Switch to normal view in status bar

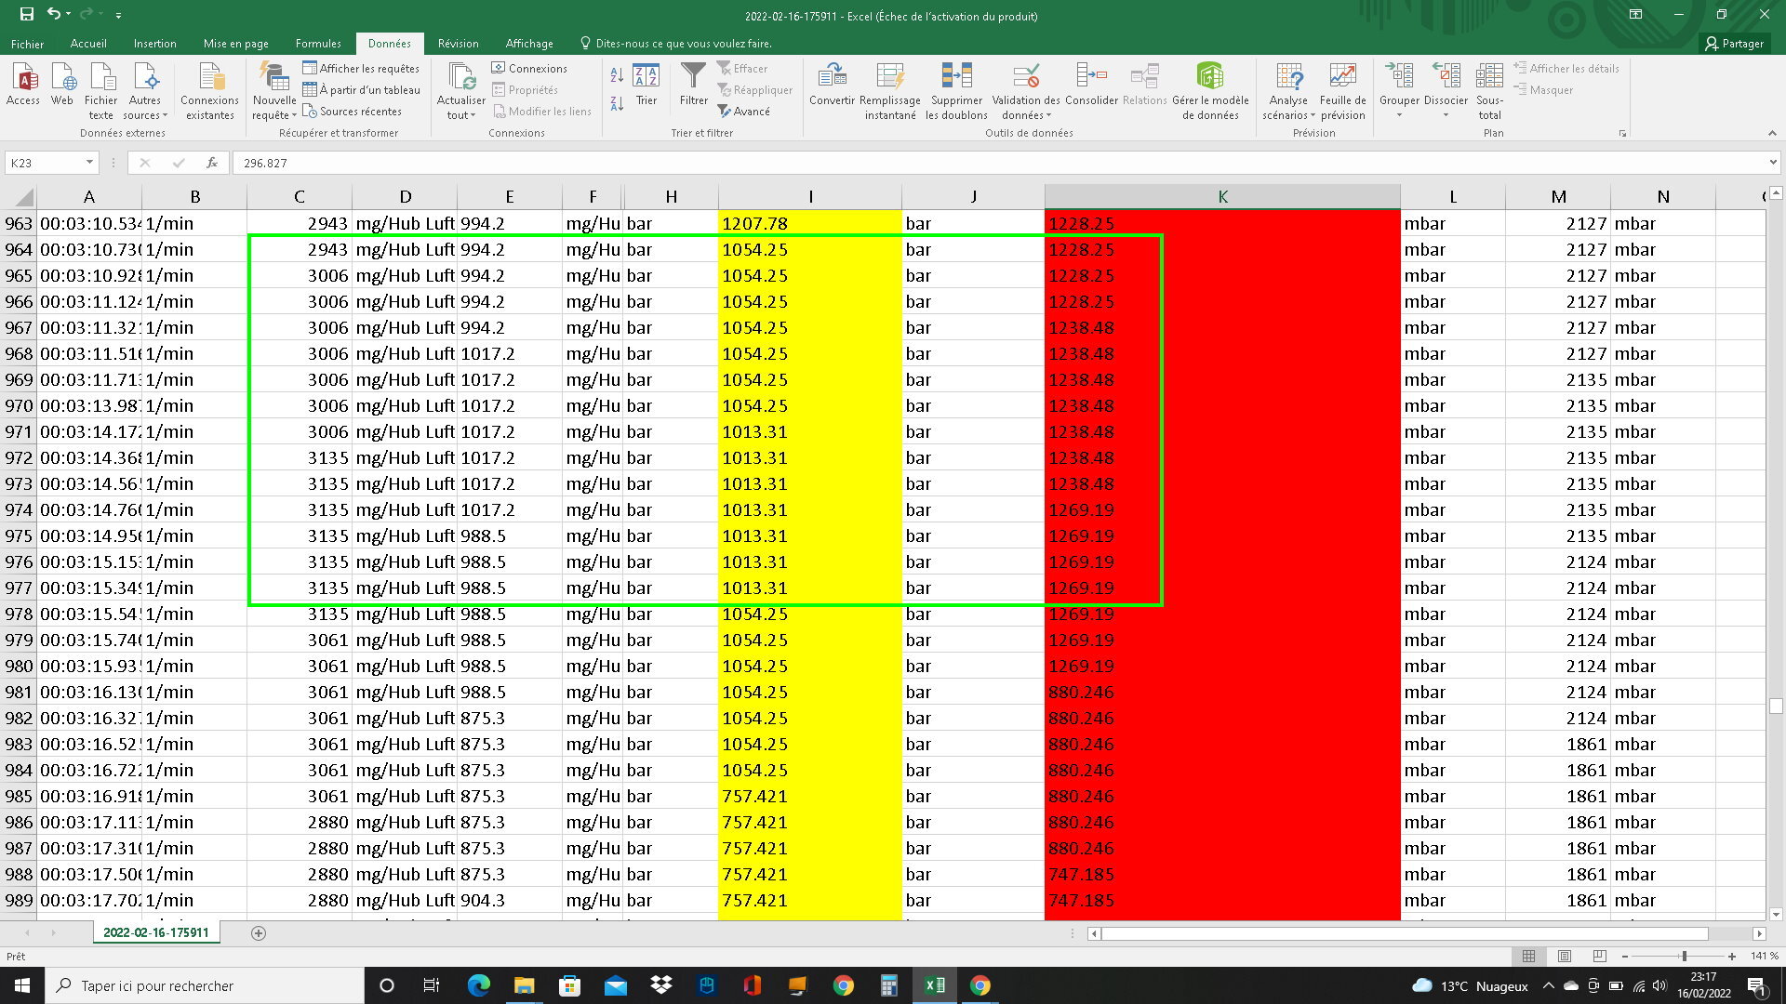(1529, 956)
